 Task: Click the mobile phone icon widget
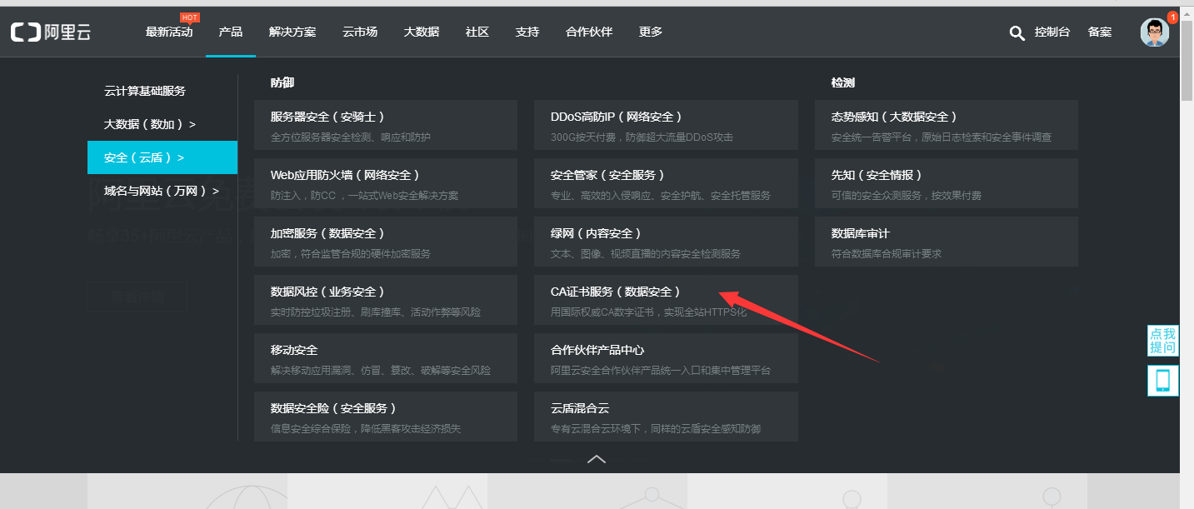coord(1162,381)
